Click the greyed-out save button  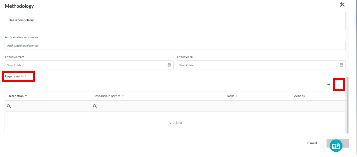[338, 143]
